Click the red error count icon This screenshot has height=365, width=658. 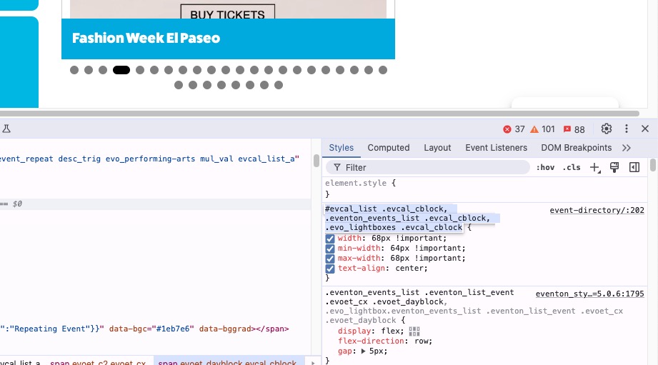pyautogui.click(x=507, y=129)
